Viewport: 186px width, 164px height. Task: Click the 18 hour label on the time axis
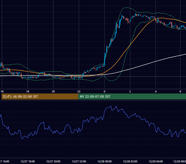point(28,92)
